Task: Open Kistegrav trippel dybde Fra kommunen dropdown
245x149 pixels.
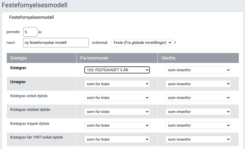Action: 117,125
